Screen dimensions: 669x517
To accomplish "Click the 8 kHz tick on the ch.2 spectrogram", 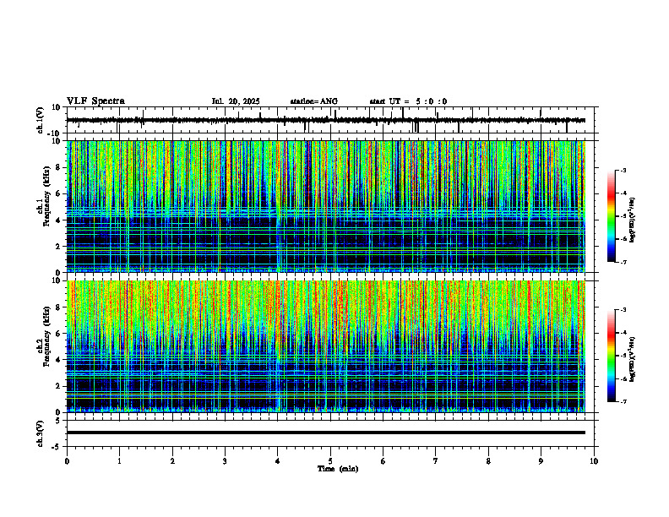I will pyautogui.click(x=59, y=307).
